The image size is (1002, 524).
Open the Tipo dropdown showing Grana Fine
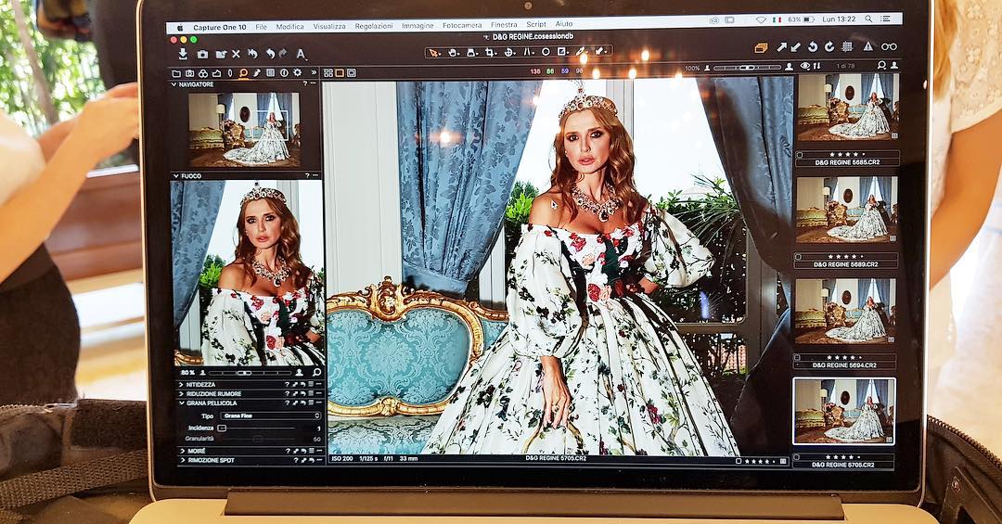coord(269,416)
